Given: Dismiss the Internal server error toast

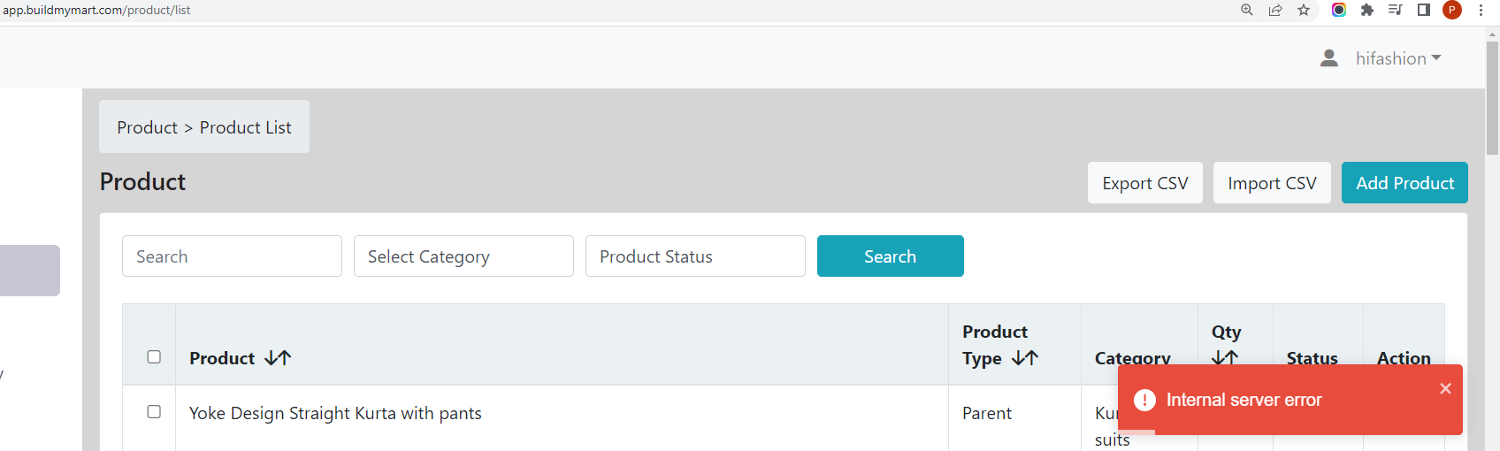Looking at the screenshot, I should [x=1445, y=388].
